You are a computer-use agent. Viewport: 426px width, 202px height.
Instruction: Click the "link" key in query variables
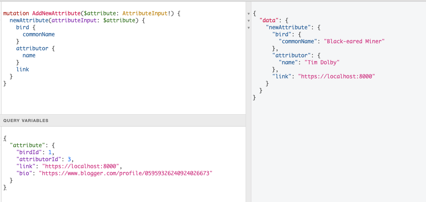pos(26,166)
